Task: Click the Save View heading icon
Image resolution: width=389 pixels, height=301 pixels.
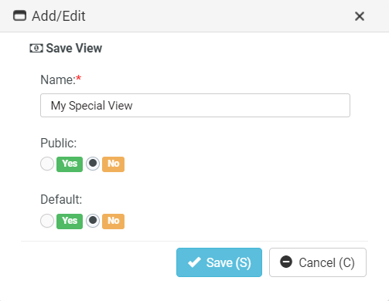Action: 36,48
